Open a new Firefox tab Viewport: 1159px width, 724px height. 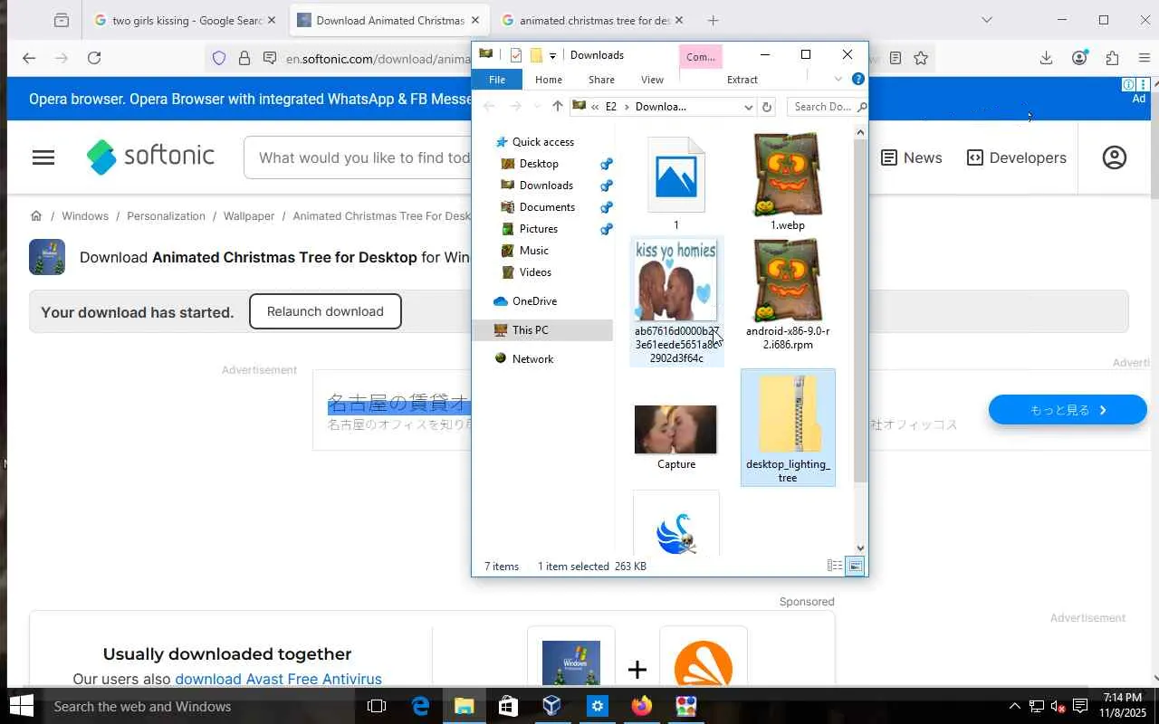(x=714, y=20)
